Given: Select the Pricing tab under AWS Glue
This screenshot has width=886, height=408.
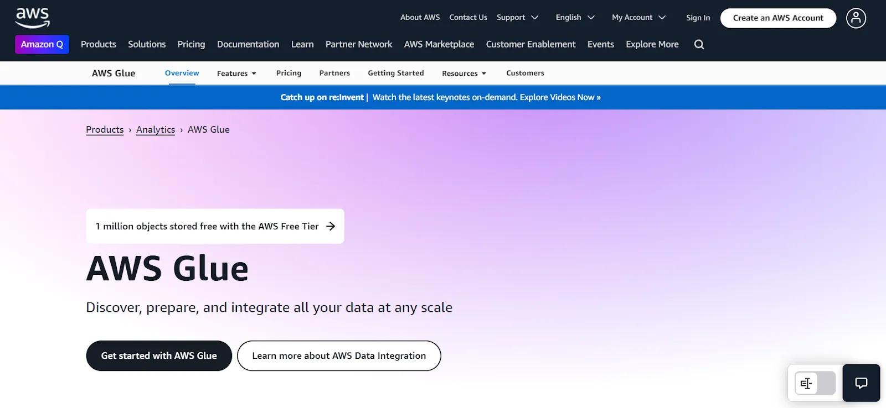Looking at the screenshot, I should click(x=289, y=73).
